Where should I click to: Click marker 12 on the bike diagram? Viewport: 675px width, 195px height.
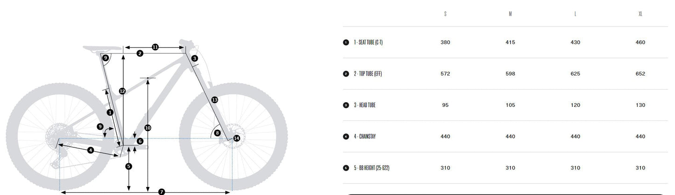[122, 91]
